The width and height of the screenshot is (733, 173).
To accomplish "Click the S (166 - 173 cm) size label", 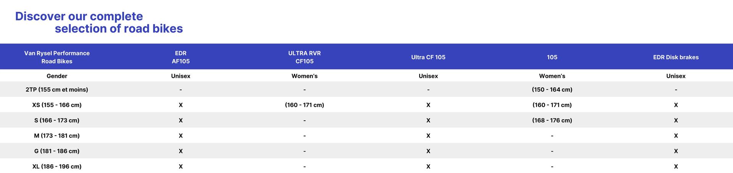I will click(57, 120).
